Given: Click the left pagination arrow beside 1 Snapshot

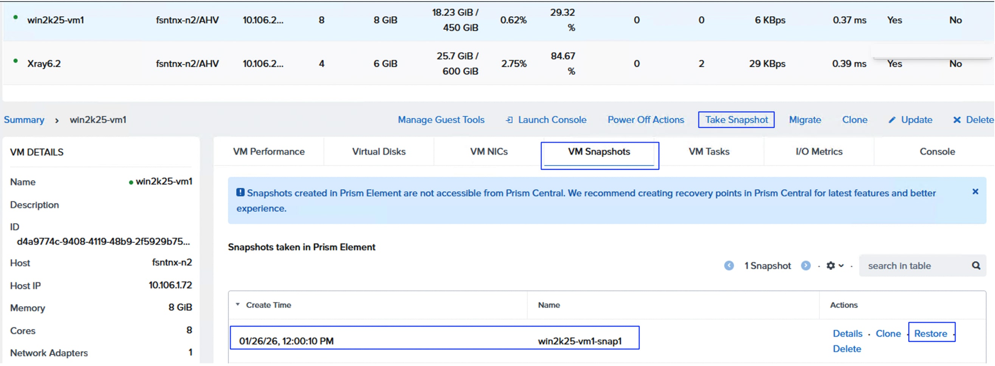Looking at the screenshot, I should point(729,265).
